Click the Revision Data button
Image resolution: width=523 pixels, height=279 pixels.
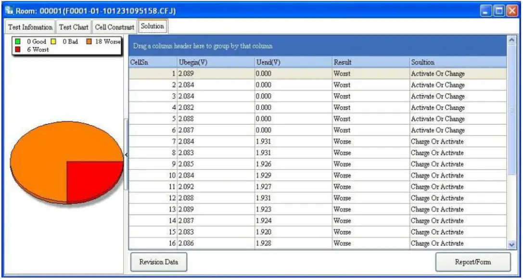158,262
